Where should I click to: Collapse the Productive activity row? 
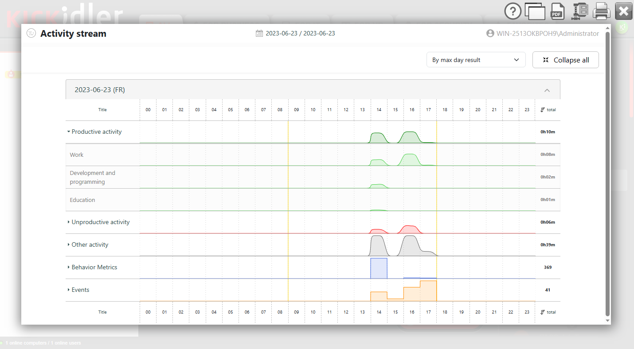pyautogui.click(x=69, y=132)
